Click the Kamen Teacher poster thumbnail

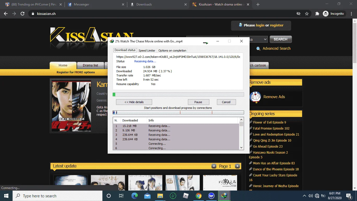[x=72, y=106]
